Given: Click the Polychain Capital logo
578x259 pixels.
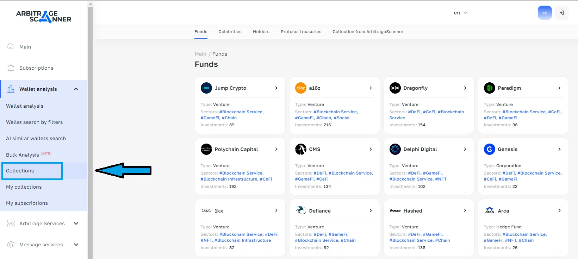Looking at the screenshot, I should (x=206, y=149).
